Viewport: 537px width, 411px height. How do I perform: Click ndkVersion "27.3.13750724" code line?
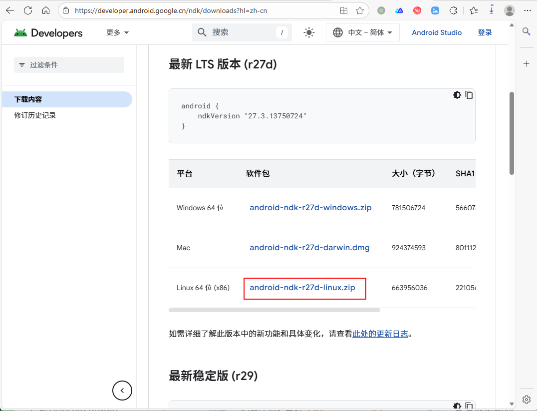point(252,116)
